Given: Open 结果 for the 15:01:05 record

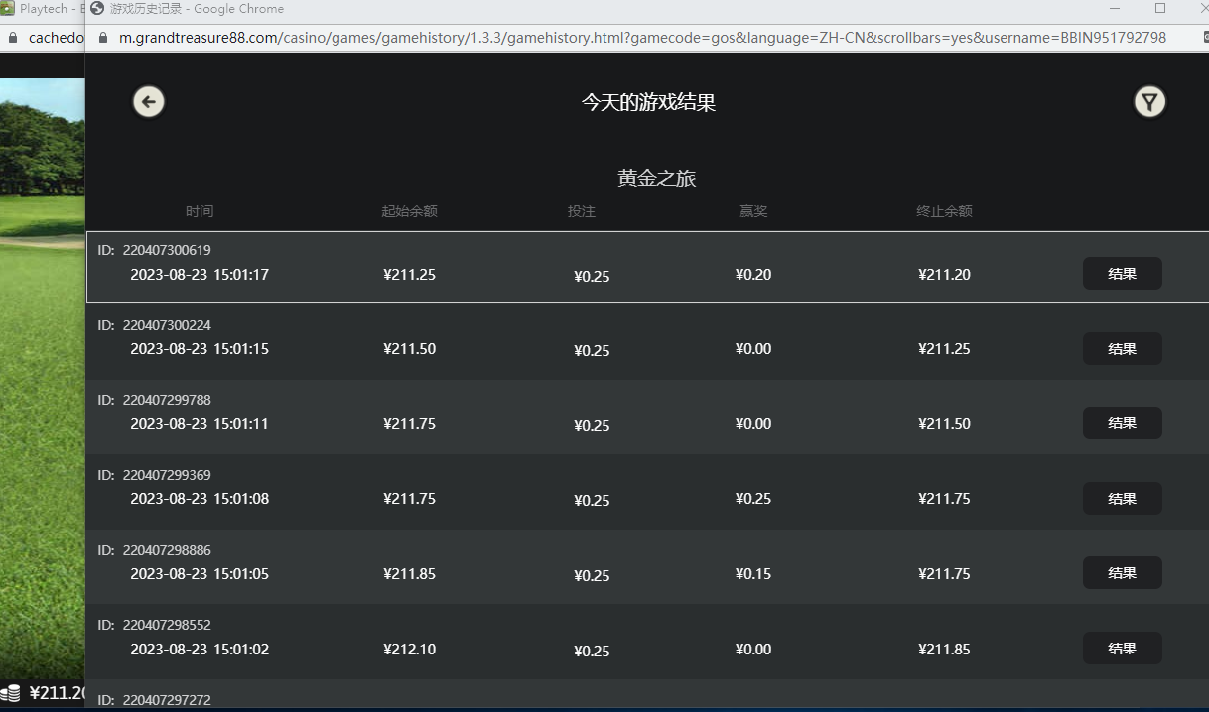Looking at the screenshot, I should 1122,573.
